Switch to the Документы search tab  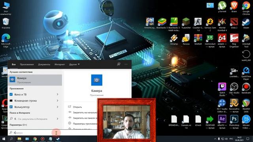click(44, 64)
